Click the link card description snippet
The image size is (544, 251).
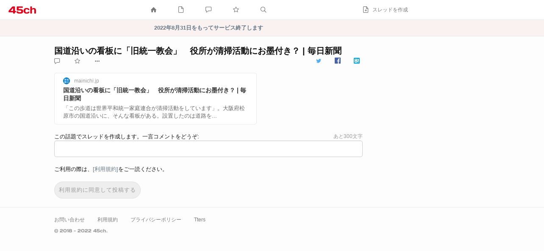tap(154, 112)
